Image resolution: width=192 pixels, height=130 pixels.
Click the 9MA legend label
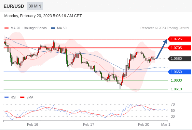[x=30, y=97]
